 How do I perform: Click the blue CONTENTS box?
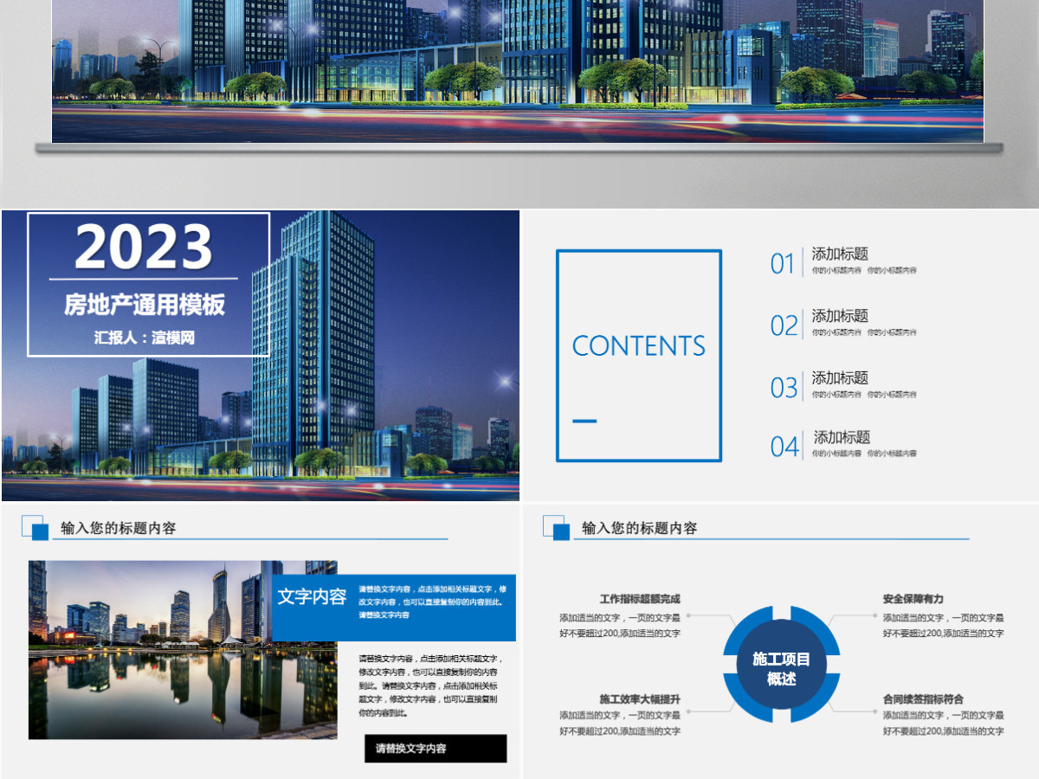(639, 356)
